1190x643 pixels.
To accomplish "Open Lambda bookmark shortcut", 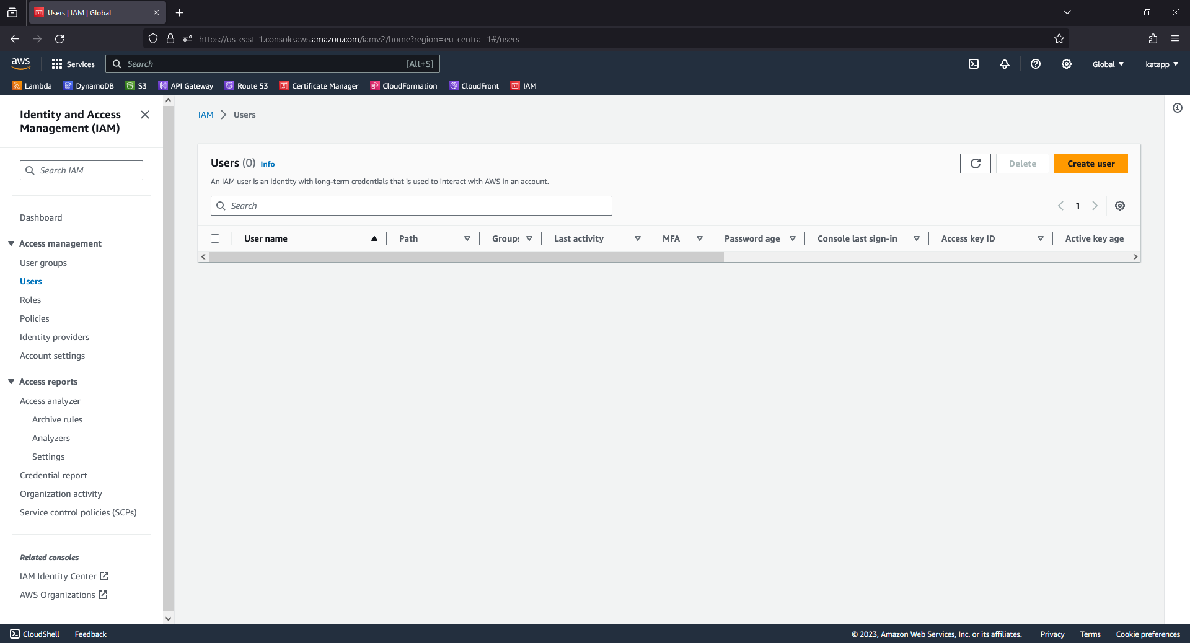I will pos(32,85).
